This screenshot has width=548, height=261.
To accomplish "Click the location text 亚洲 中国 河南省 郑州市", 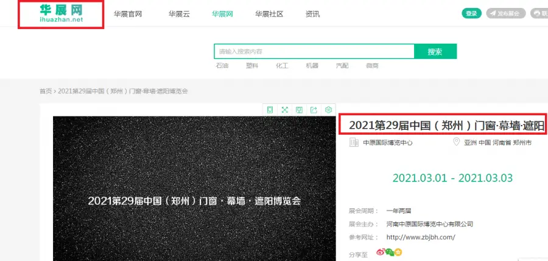I will pos(497,143).
